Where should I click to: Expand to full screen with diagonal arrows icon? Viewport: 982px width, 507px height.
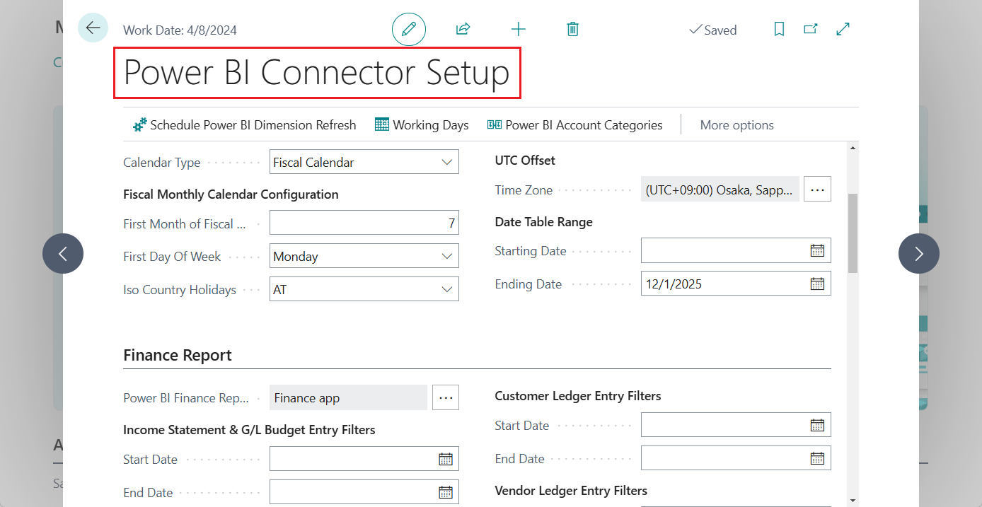point(843,28)
